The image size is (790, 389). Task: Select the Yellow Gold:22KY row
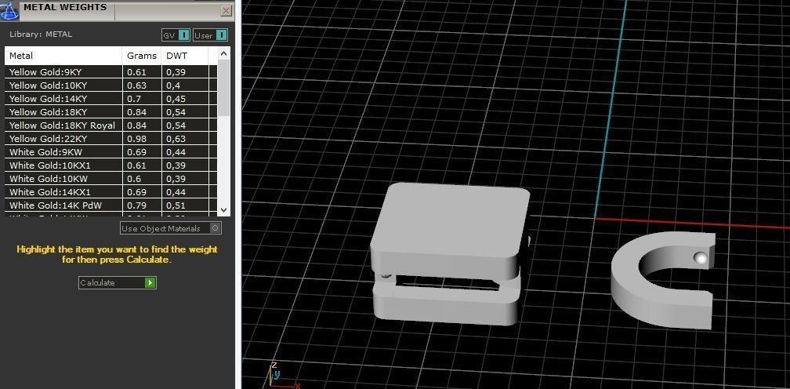pyautogui.click(x=111, y=139)
